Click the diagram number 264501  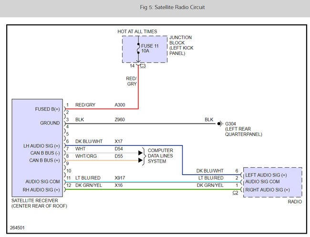[17, 227]
